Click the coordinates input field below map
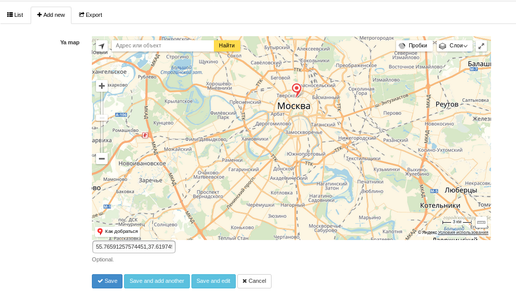 point(134,247)
